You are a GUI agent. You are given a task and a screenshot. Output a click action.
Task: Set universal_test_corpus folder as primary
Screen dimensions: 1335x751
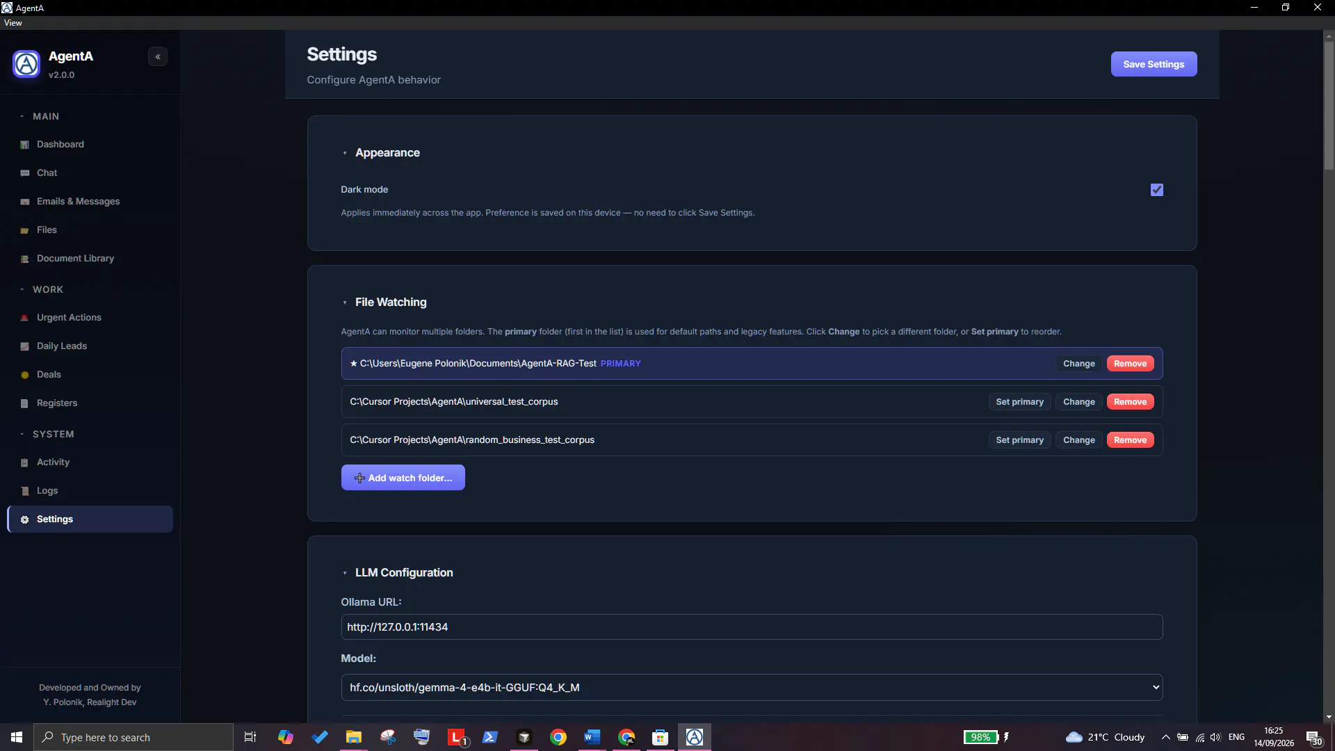[1019, 402]
